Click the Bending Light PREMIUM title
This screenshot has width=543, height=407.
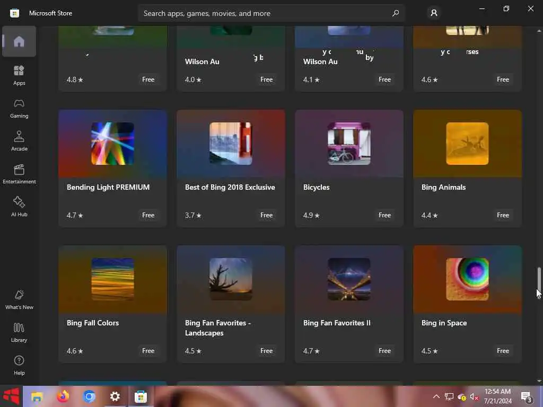108,187
